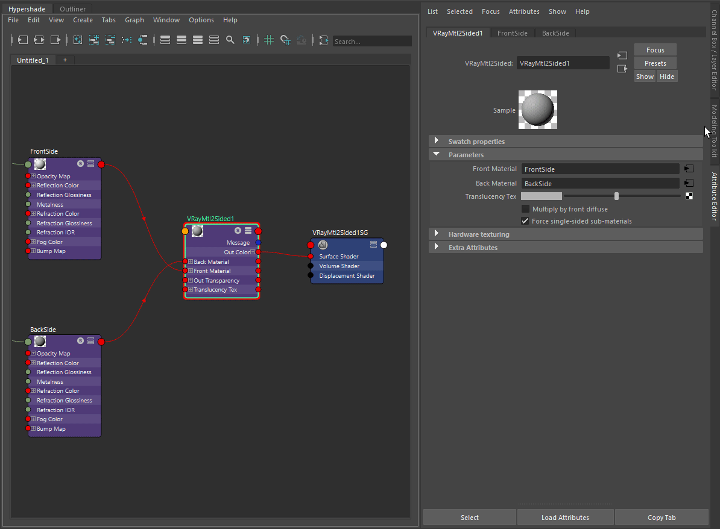
Task: Click the Load Attributes button
Action: pos(565,518)
